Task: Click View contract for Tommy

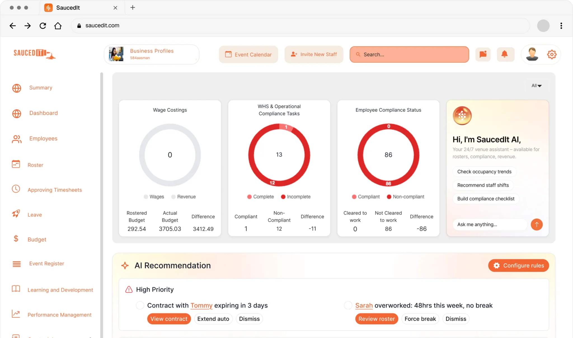Action: click(169, 319)
